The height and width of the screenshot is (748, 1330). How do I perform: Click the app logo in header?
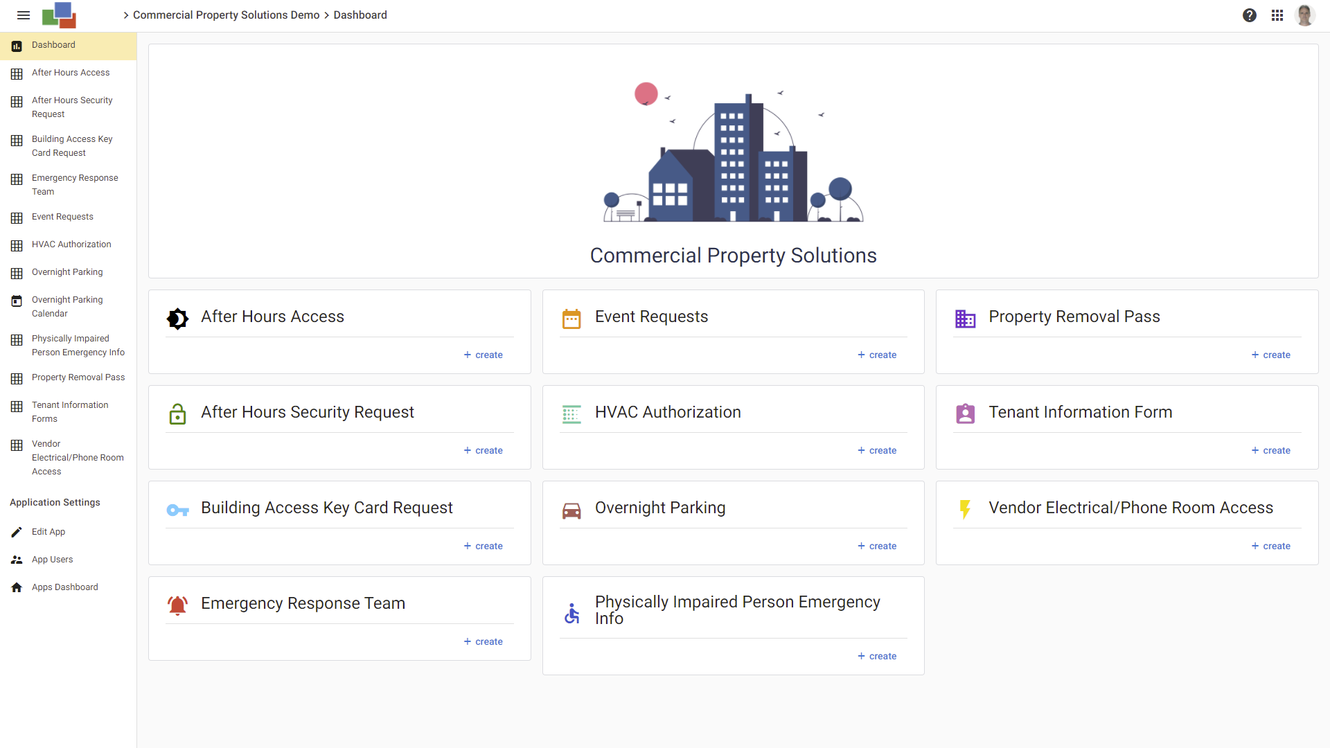60,15
